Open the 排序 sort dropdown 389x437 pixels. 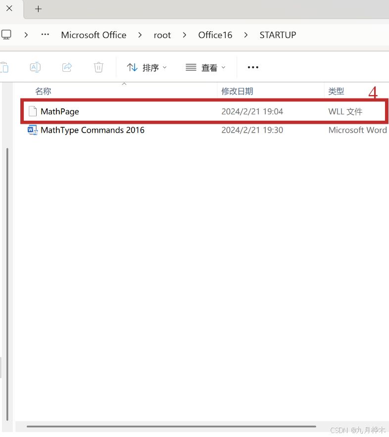click(x=147, y=67)
